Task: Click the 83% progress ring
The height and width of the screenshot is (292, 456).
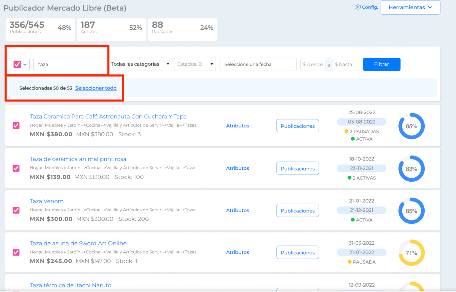Action: (x=411, y=169)
